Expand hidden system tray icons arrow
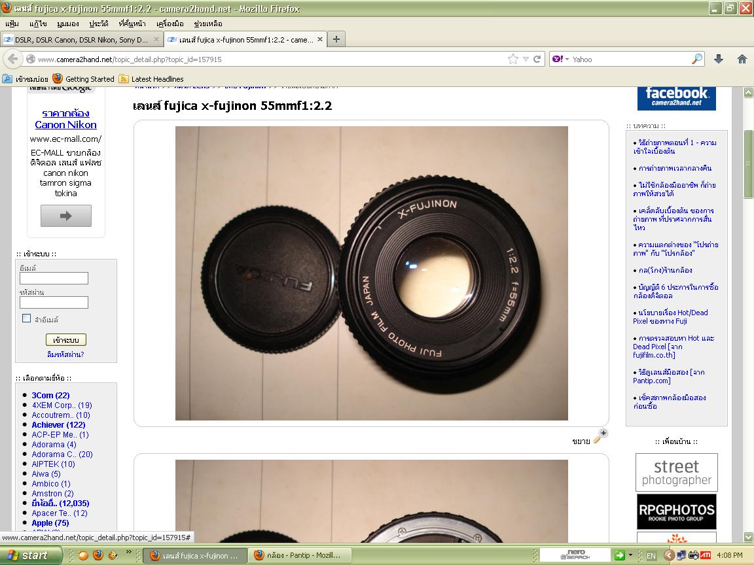 click(669, 555)
